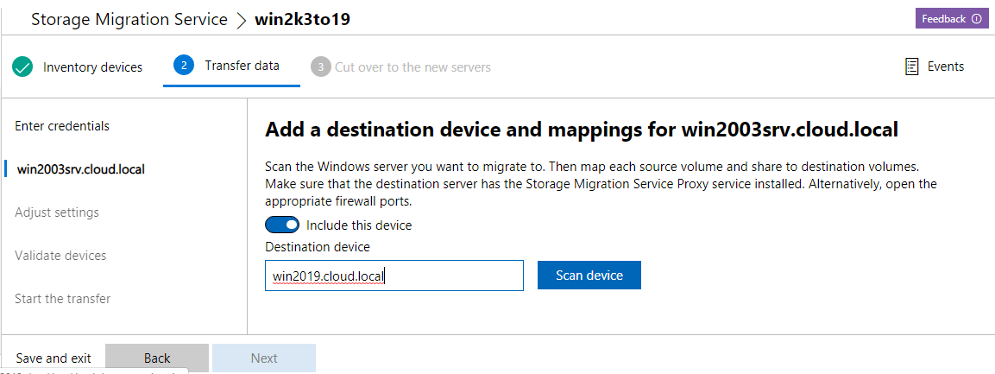Click the step 2 circle icon
995x374 pixels.
tap(183, 66)
